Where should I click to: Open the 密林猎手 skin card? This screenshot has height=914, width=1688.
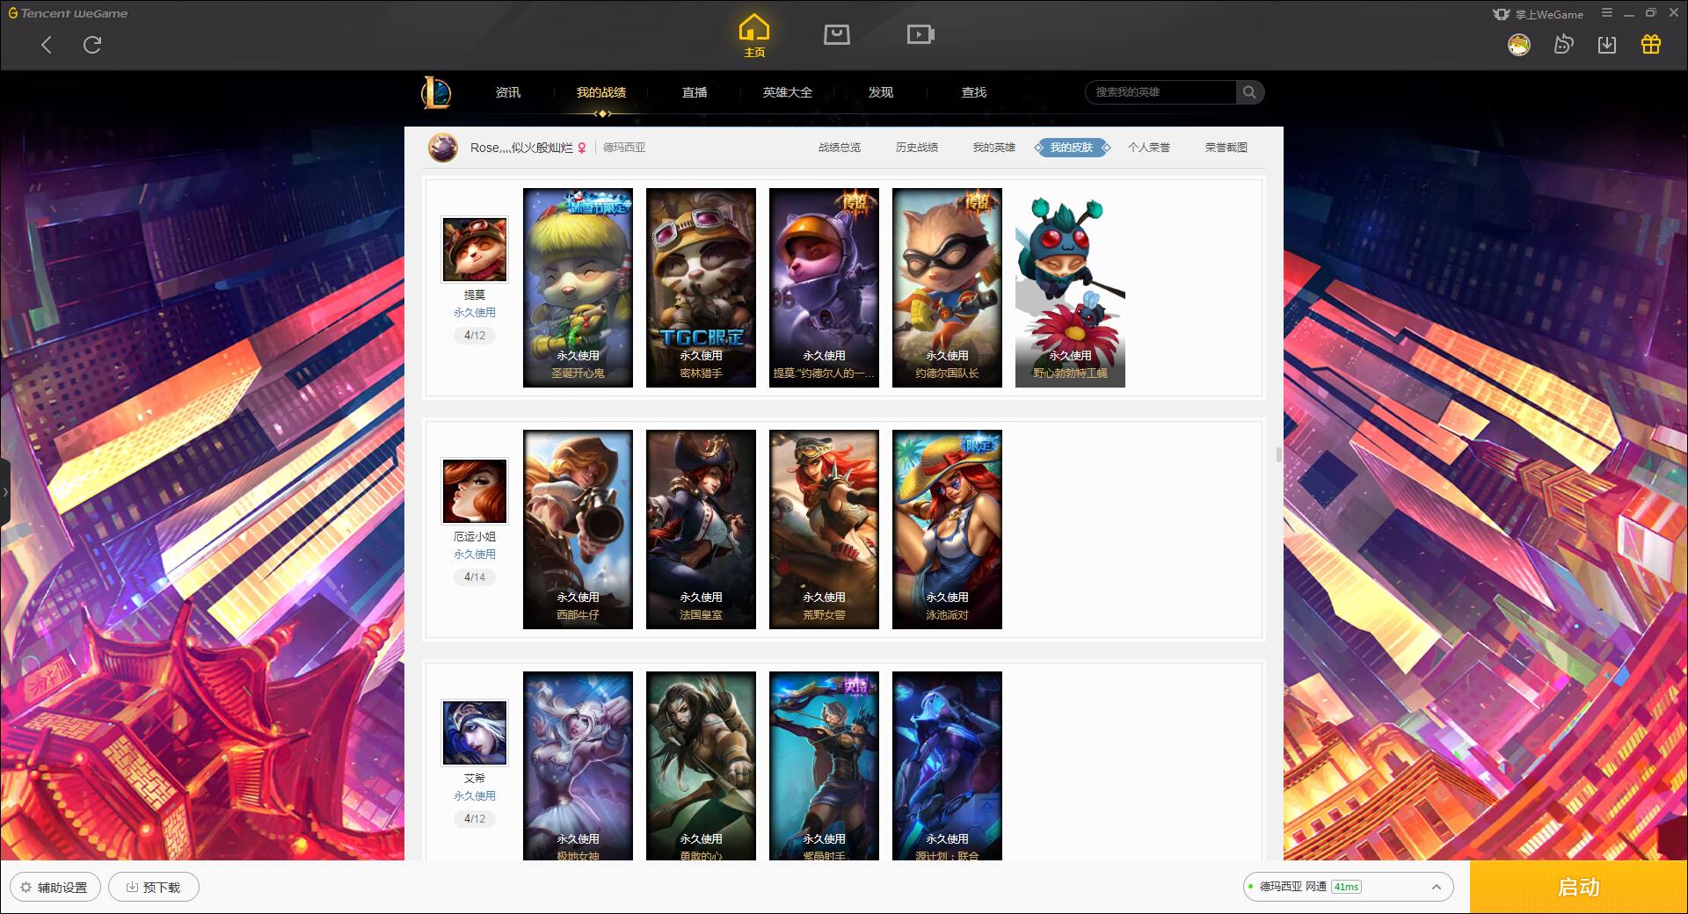click(701, 287)
